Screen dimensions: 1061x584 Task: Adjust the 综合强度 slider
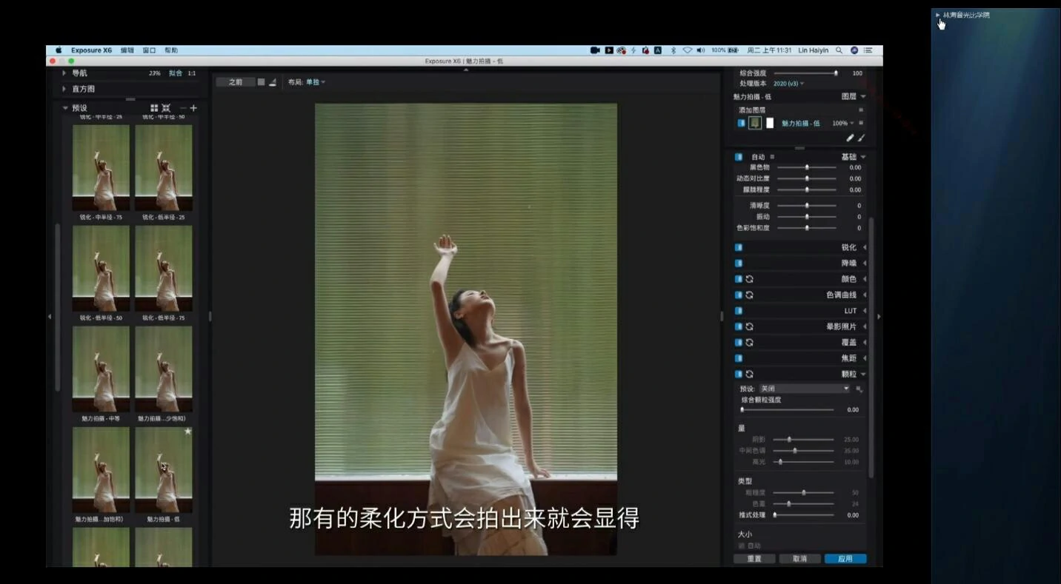coord(805,73)
